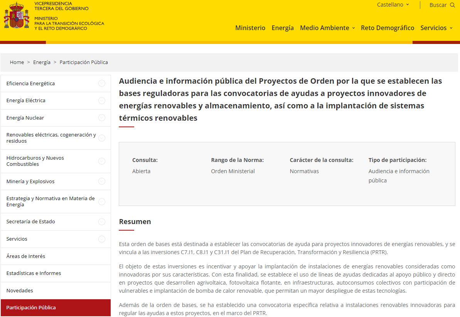Open Estadísticas e Informes sidebar item
Viewport: 460px width, 317px height.
pos(34,273)
